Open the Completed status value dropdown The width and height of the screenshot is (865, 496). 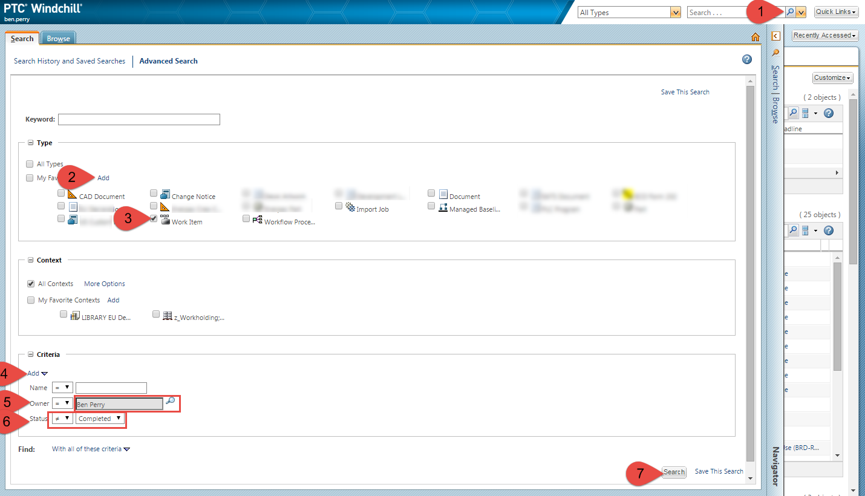click(100, 419)
